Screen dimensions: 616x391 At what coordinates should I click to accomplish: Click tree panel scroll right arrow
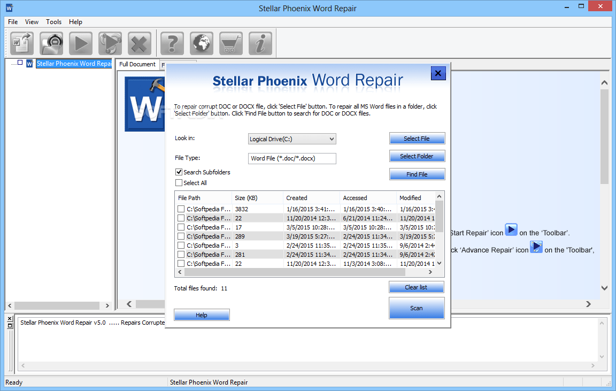pos(107,305)
